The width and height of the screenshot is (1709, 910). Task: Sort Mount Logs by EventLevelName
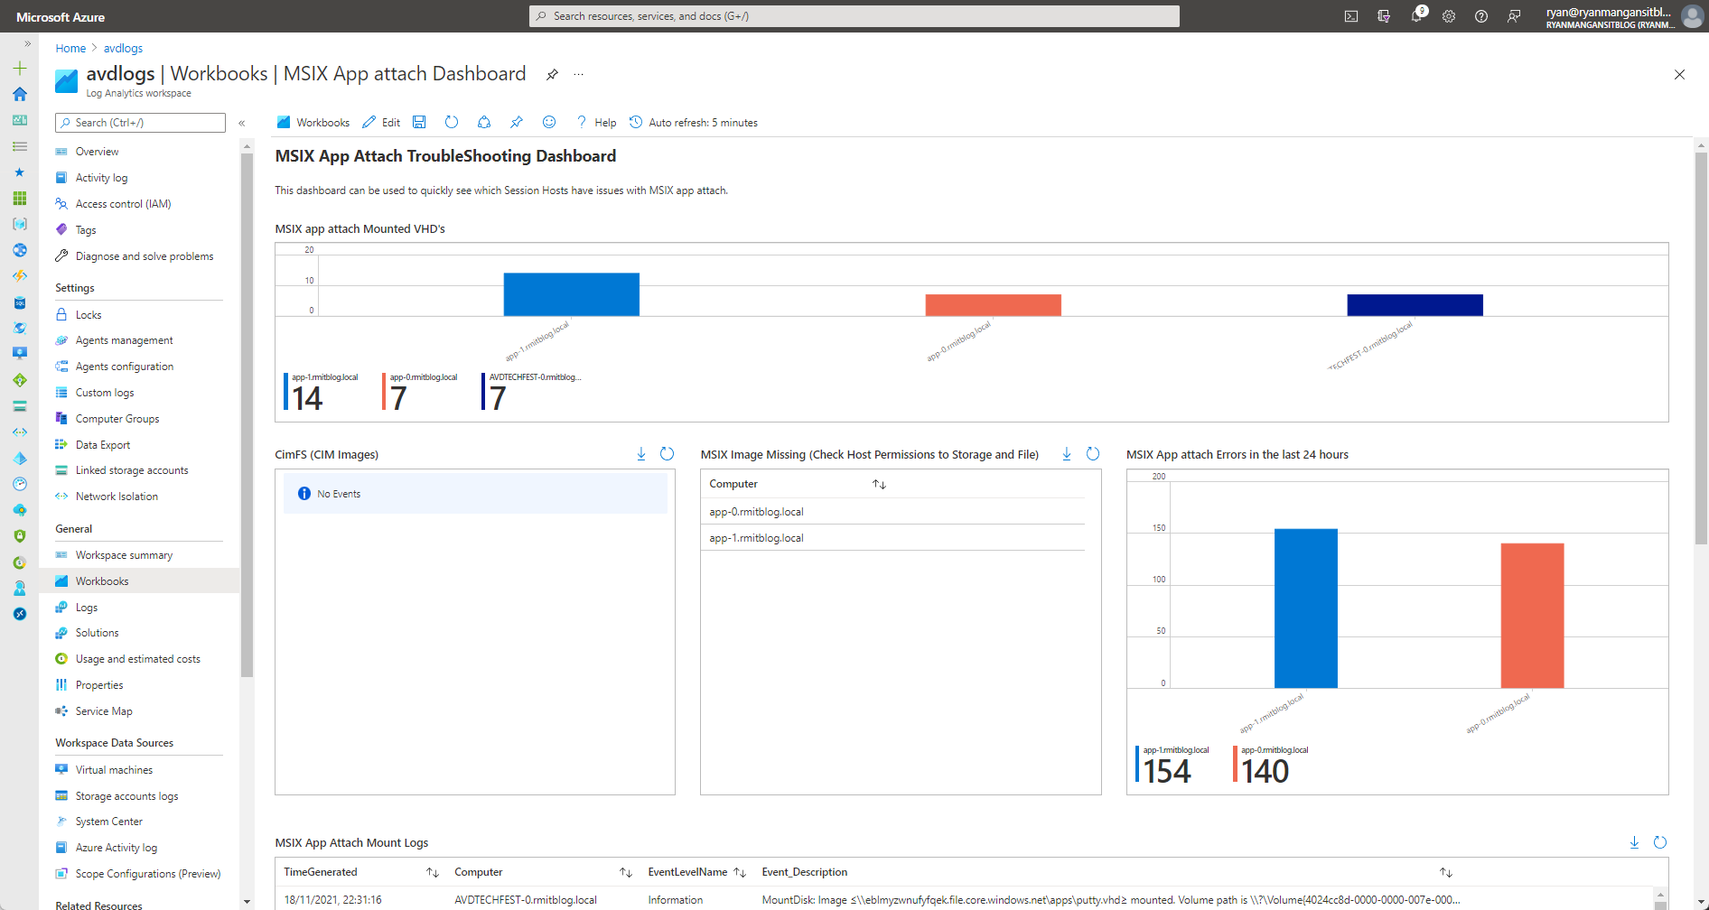[x=740, y=872]
